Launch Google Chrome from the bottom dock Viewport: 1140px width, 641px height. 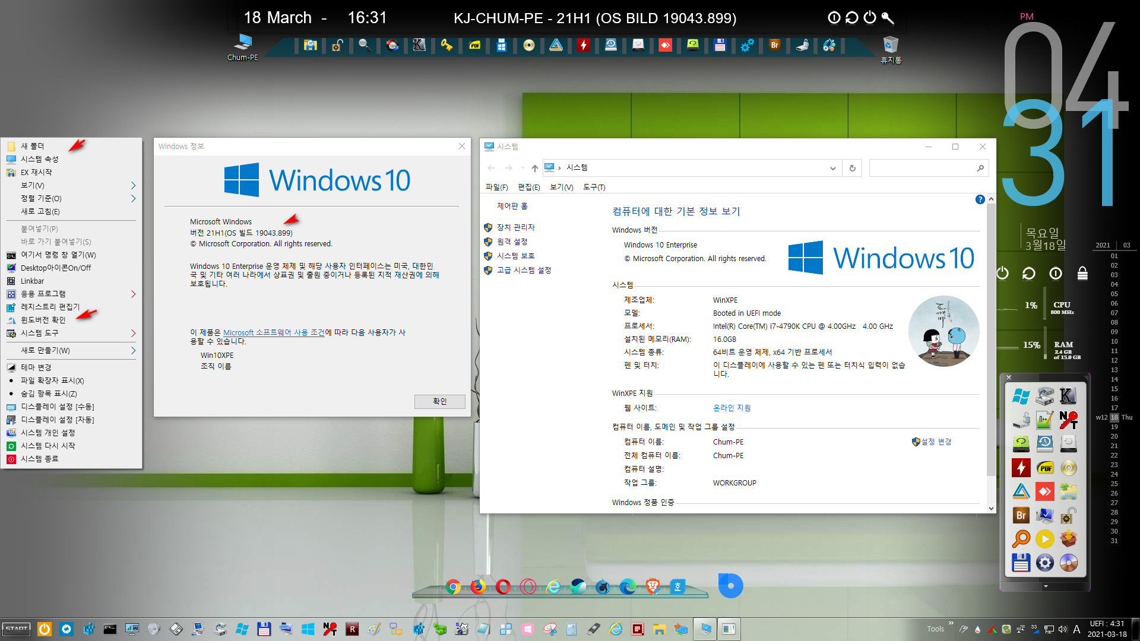pos(453,586)
